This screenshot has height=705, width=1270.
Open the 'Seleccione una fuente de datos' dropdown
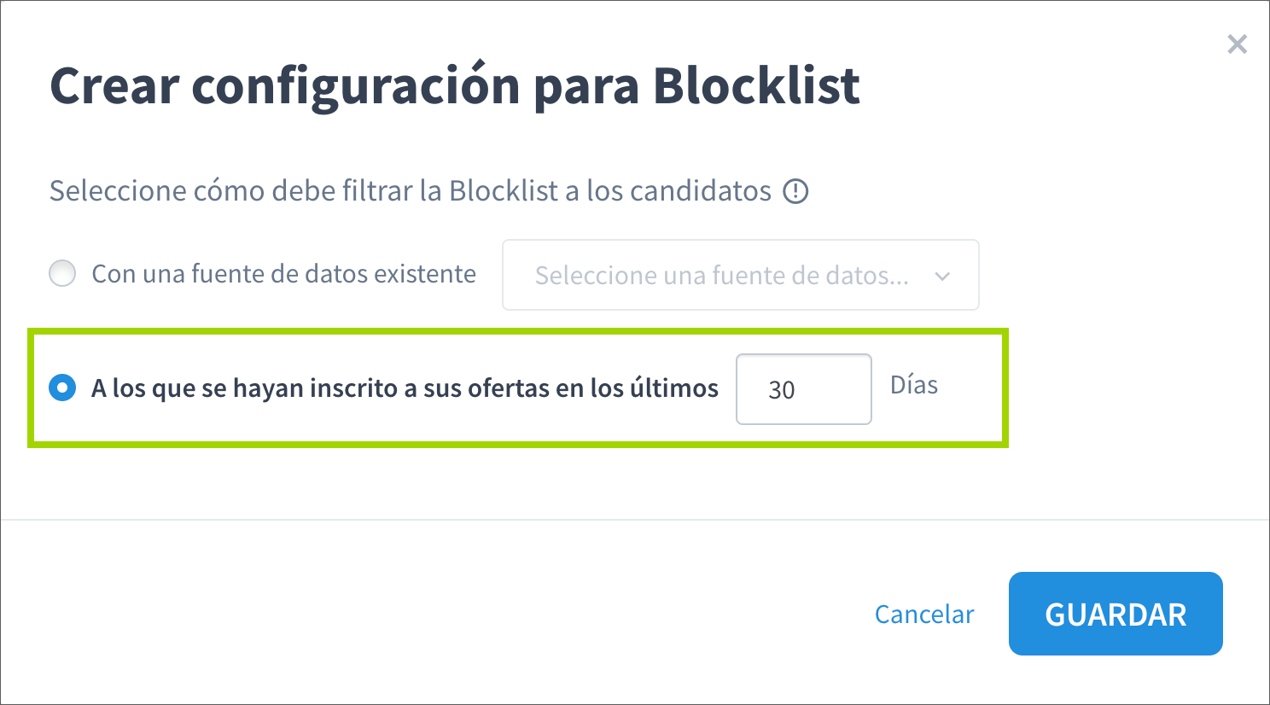(x=739, y=275)
